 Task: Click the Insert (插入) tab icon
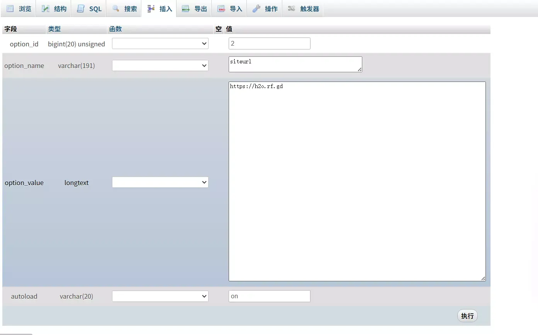[x=151, y=9]
